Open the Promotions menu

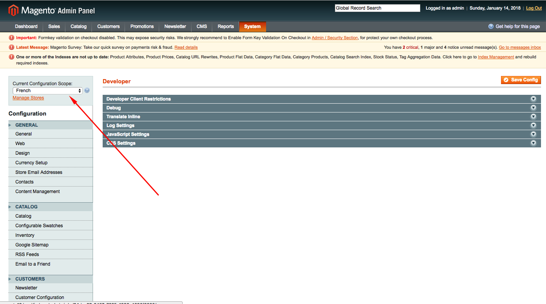(141, 26)
